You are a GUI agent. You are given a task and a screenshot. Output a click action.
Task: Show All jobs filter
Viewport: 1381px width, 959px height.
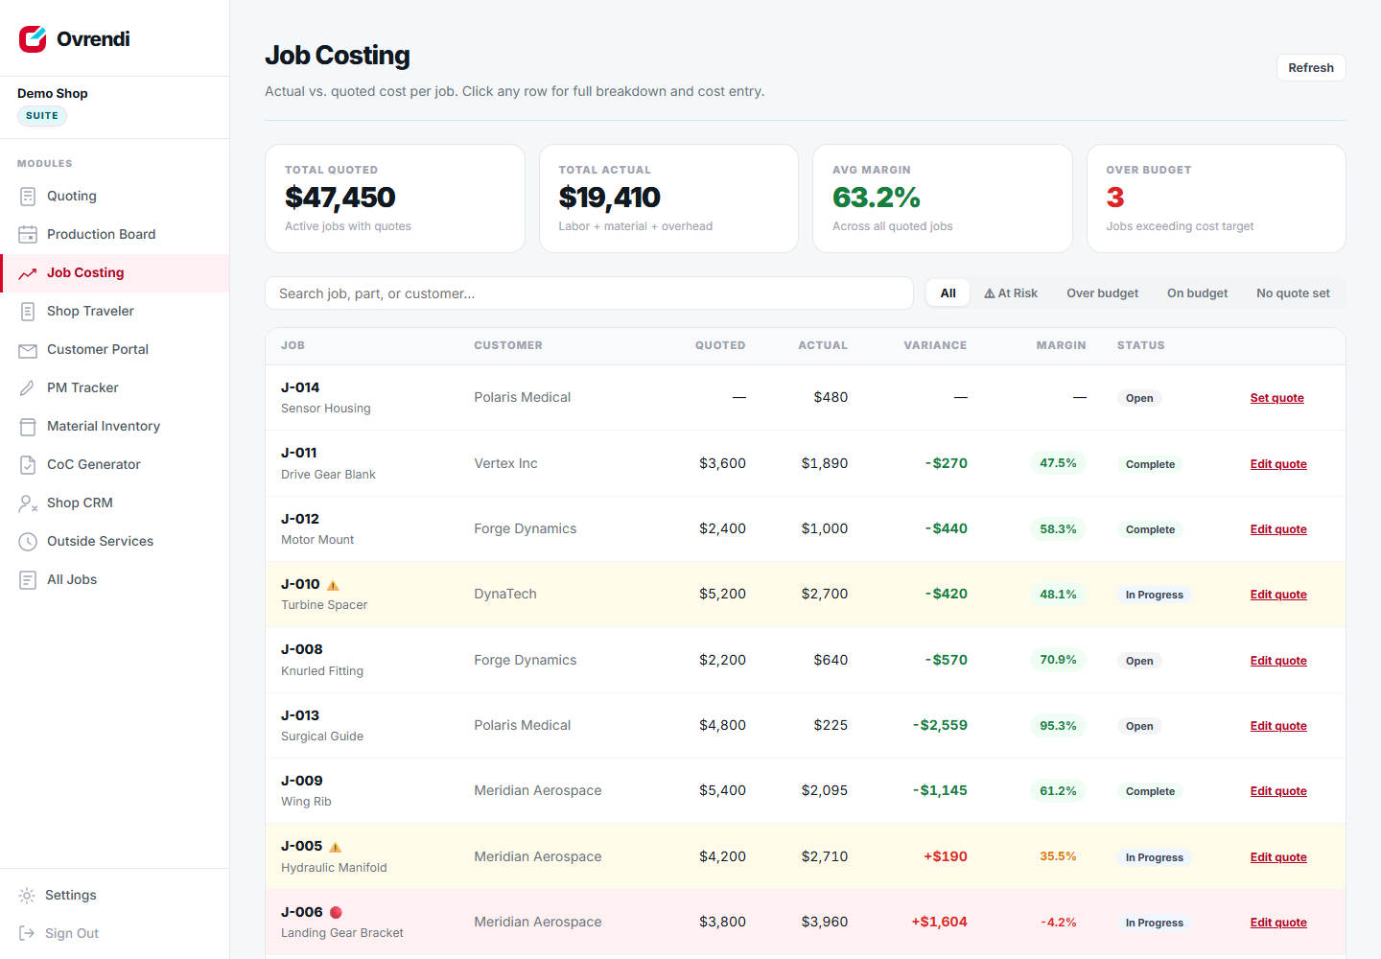pos(948,293)
